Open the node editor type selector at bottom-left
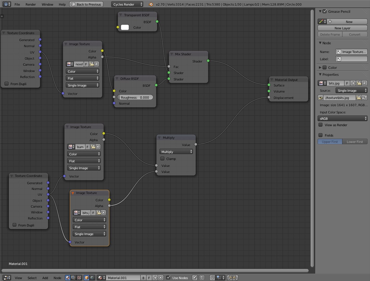Image resolution: width=370 pixels, height=281 pixels. (7, 278)
